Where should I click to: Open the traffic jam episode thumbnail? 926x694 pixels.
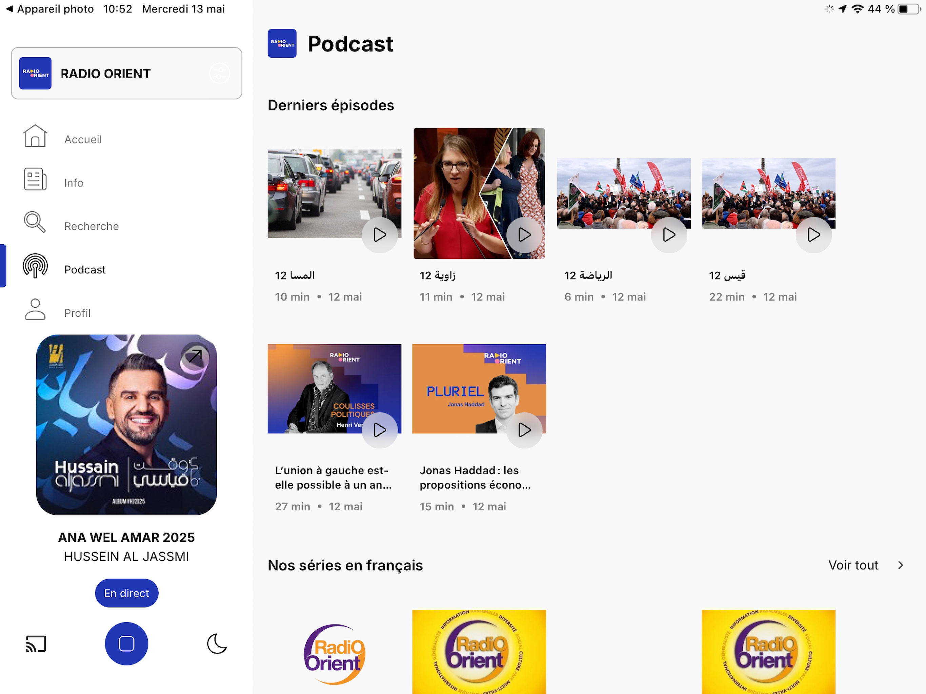pos(335,193)
